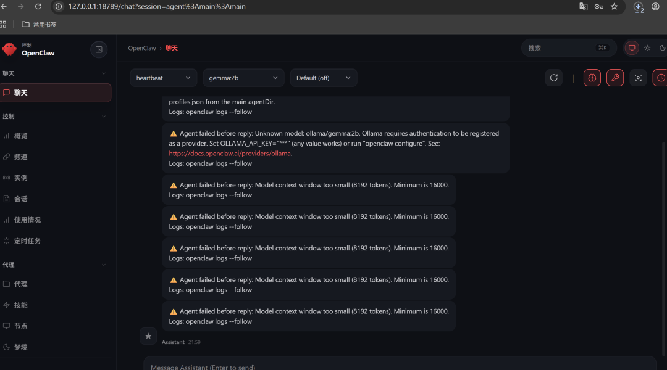Image resolution: width=667 pixels, height=370 pixels.
Task: Toggle the focus mode icon
Action: tap(637, 78)
